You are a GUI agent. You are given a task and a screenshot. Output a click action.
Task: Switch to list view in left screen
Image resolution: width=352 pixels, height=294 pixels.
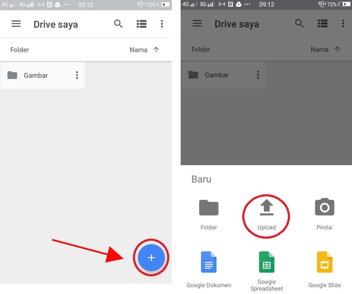(142, 24)
